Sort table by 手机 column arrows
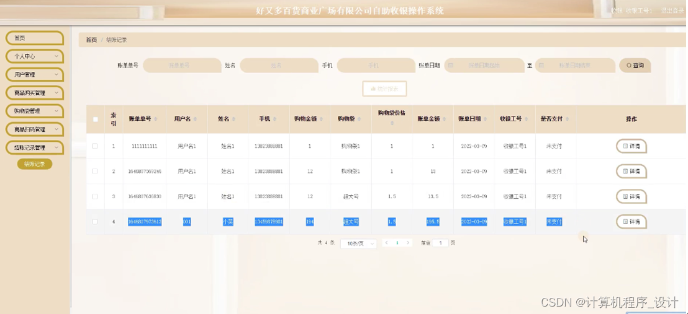Image resolution: width=688 pixels, height=314 pixels. click(x=274, y=119)
